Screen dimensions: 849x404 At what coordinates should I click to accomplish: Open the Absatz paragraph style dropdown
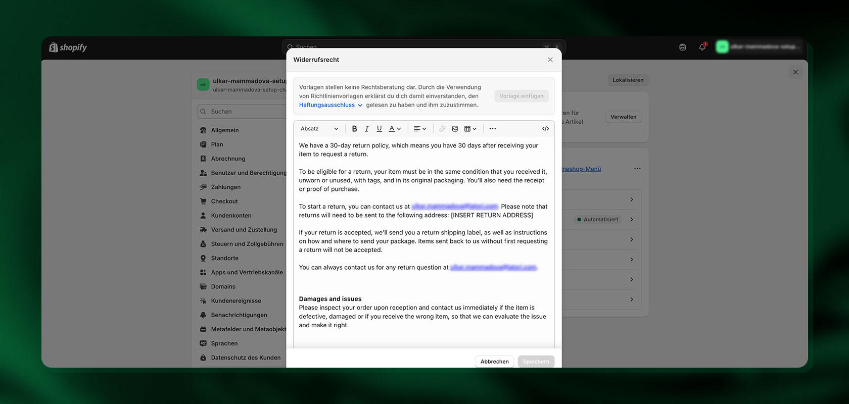[x=319, y=129]
